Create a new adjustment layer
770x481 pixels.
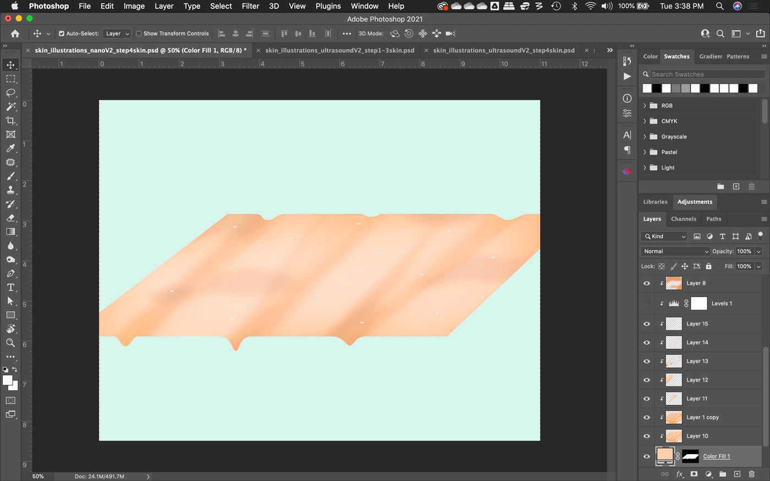point(708,474)
